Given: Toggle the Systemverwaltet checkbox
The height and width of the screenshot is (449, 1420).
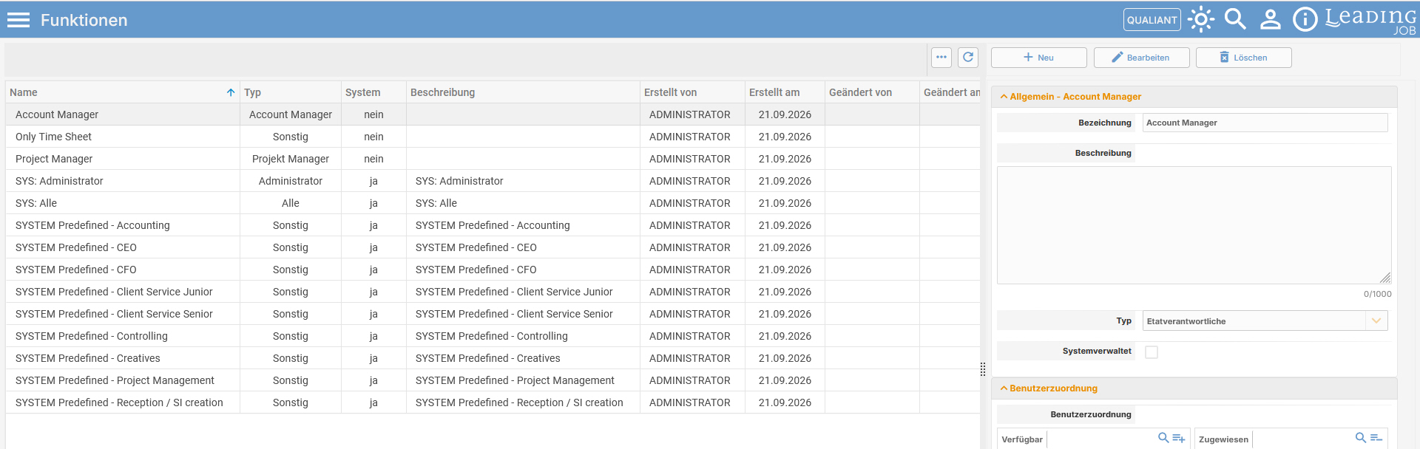Looking at the screenshot, I should pyautogui.click(x=1152, y=352).
